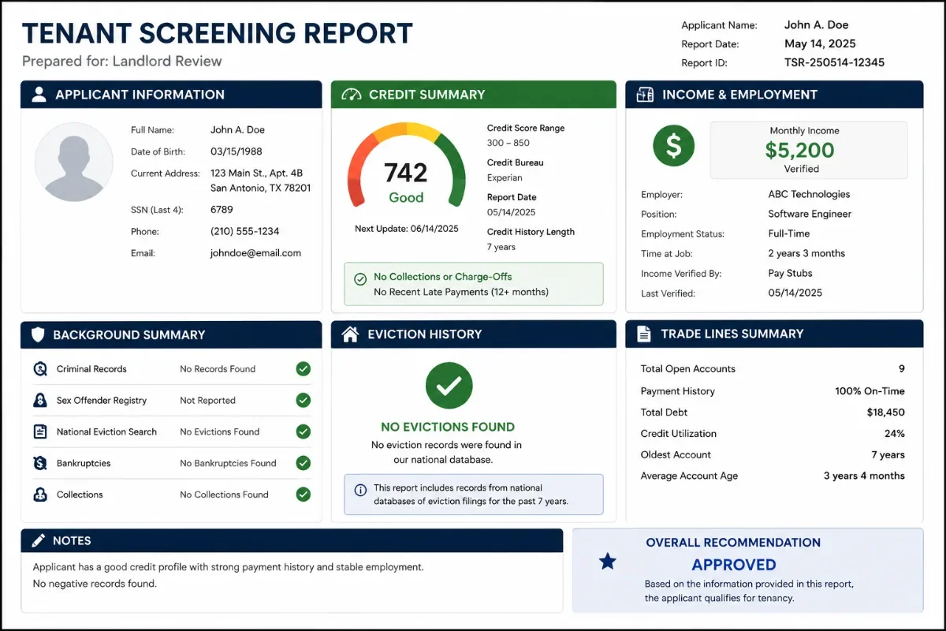Viewport: 946px width, 631px height.
Task: Click the Income & Employment header icon
Action: click(x=645, y=95)
